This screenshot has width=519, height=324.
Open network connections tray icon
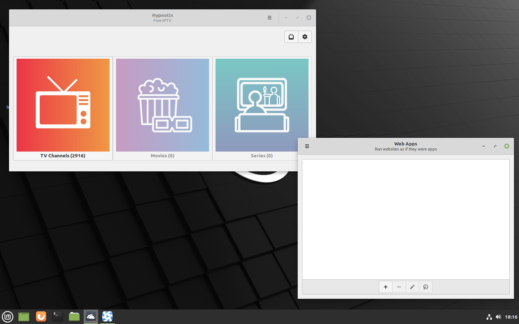489,317
